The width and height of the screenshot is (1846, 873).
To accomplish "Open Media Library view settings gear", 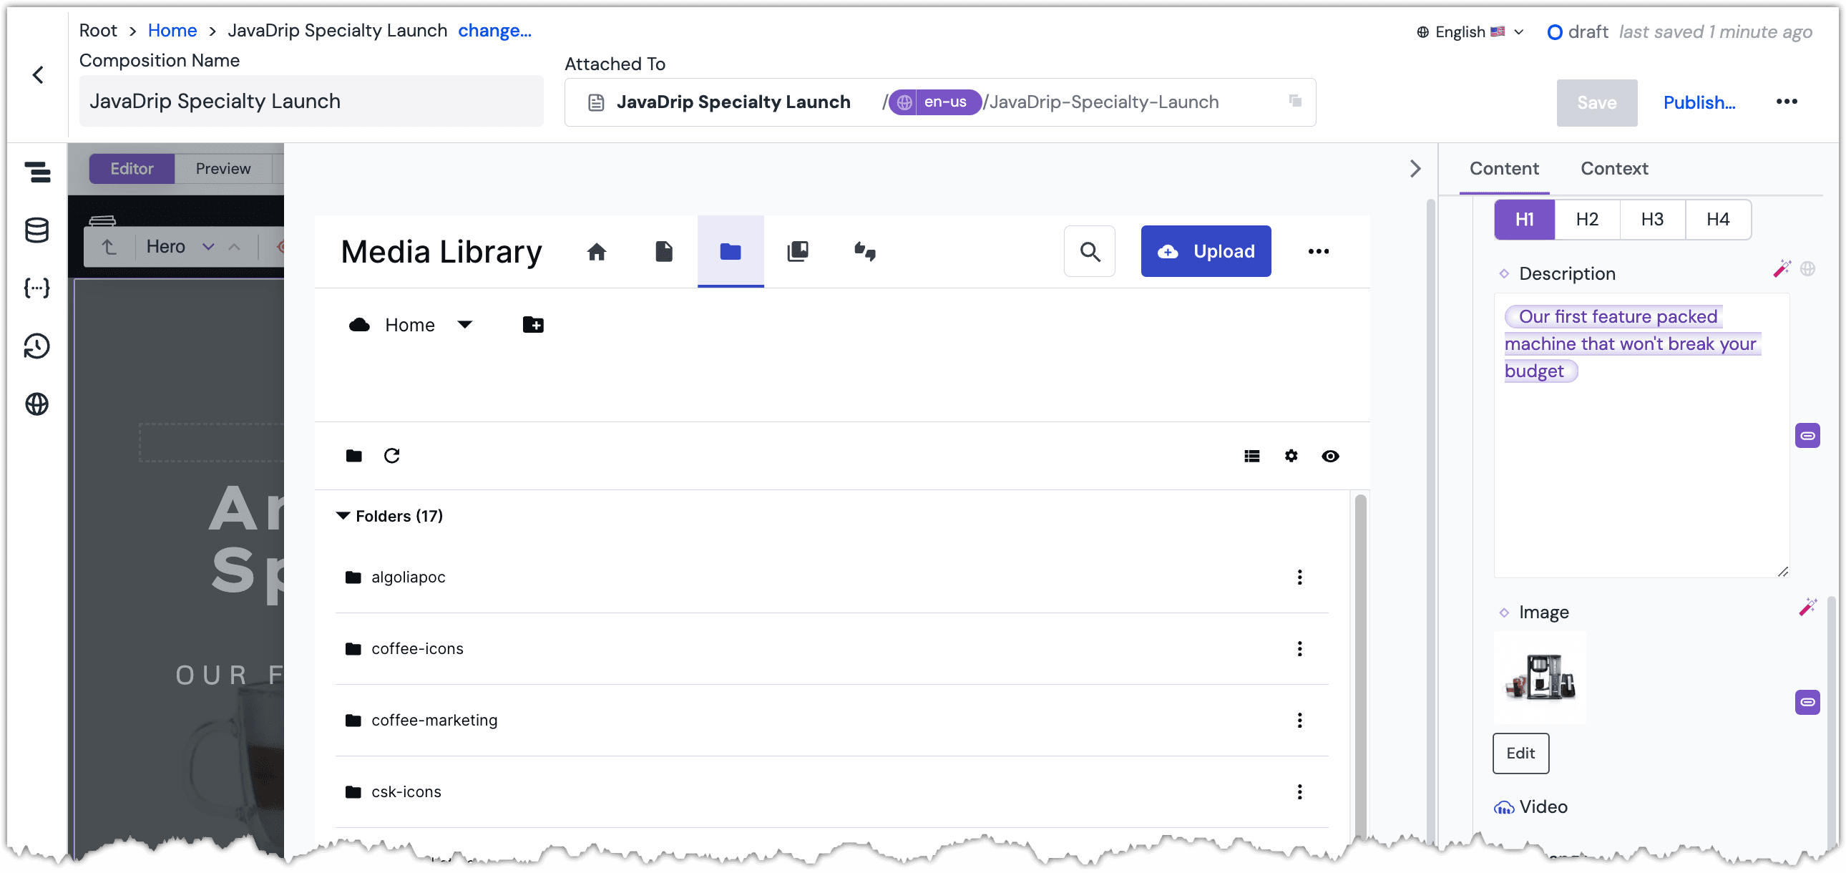I will 1291,456.
